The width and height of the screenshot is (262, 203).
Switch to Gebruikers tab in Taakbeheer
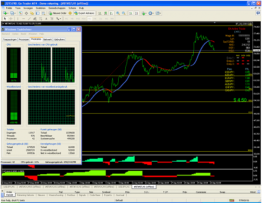coord(60,39)
